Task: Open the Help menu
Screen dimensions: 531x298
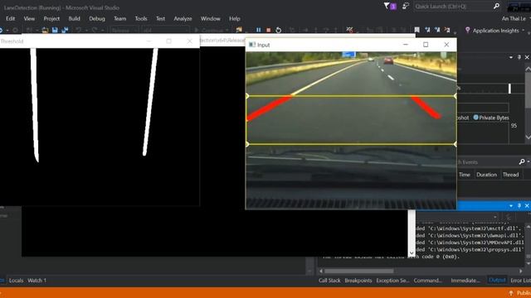Action: (234, 19)
